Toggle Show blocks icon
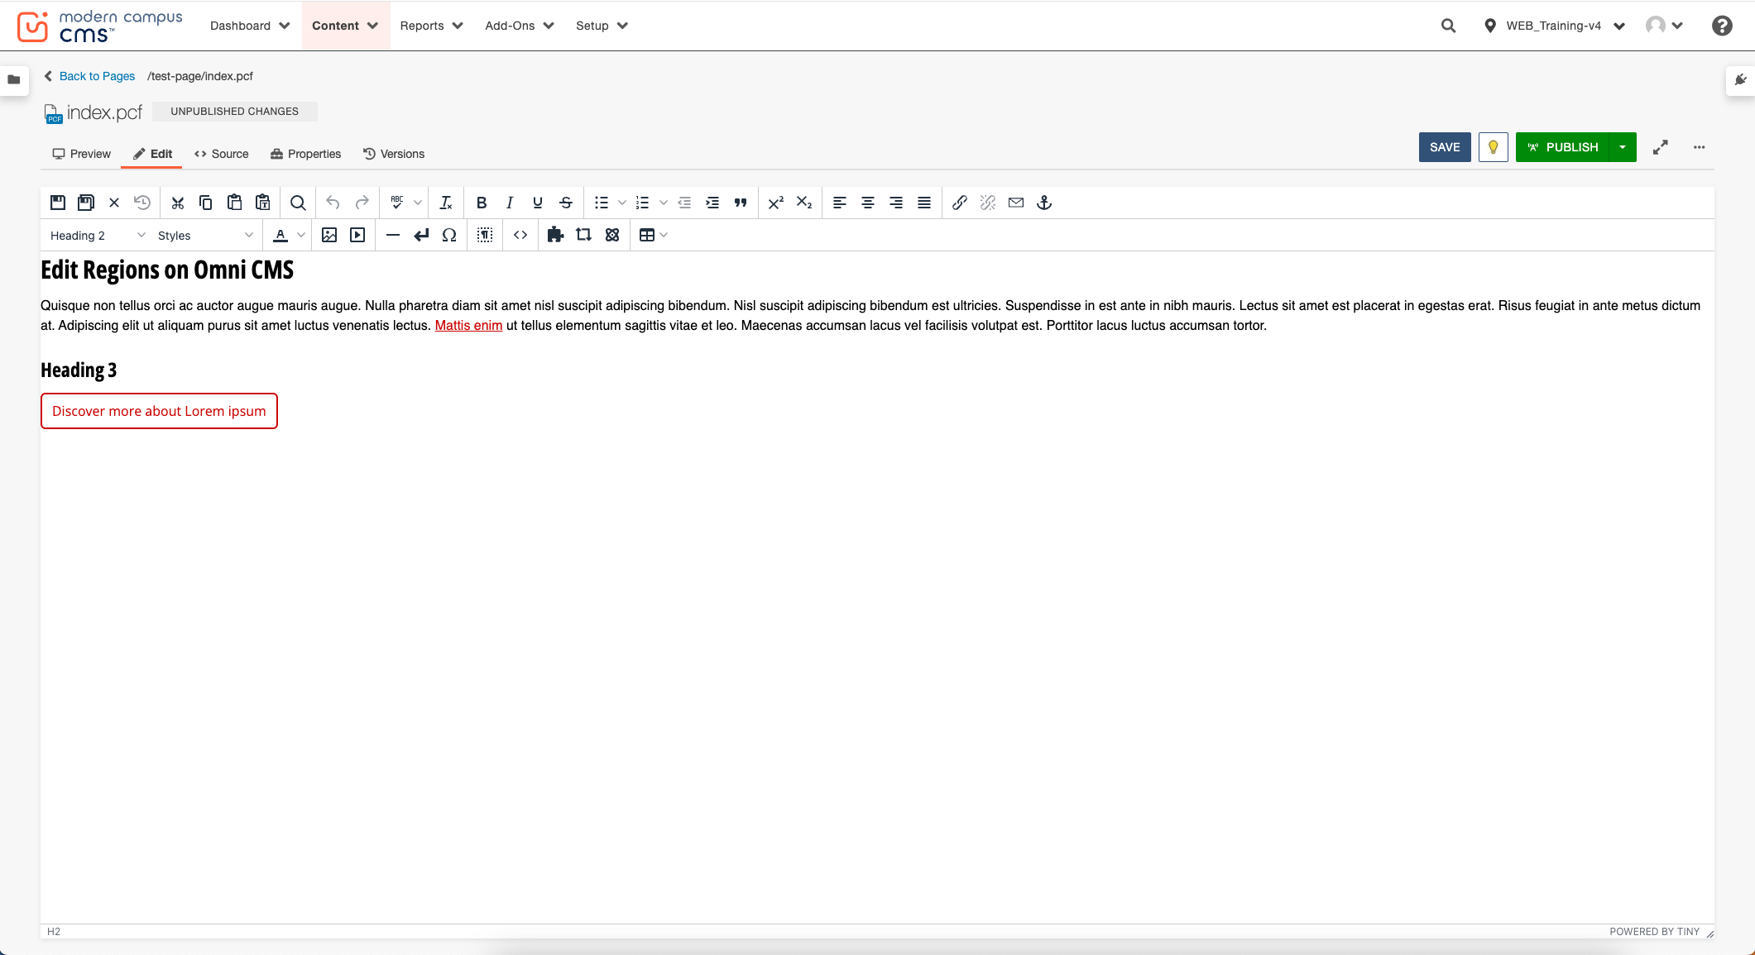The width and height of the screenshot is (1755, 955). pos(485,236)
